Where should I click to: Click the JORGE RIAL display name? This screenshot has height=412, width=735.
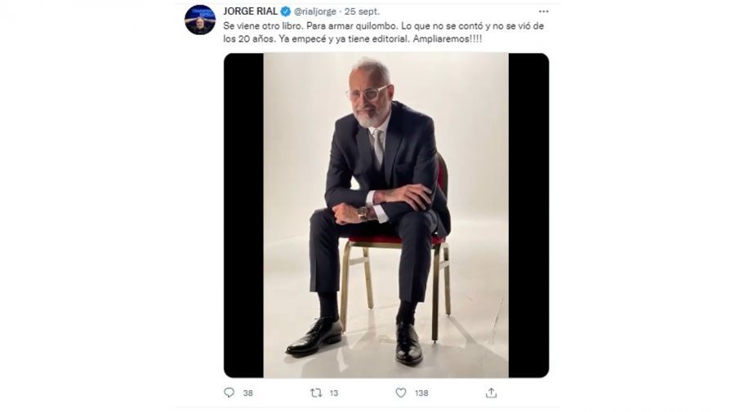pyautogui.click(x=251, y=11)
